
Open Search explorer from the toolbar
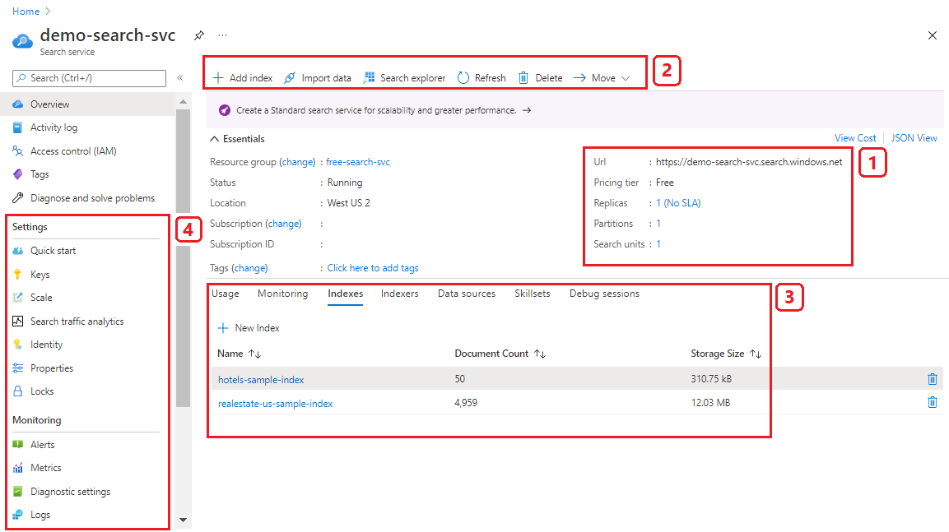(404, 78)
